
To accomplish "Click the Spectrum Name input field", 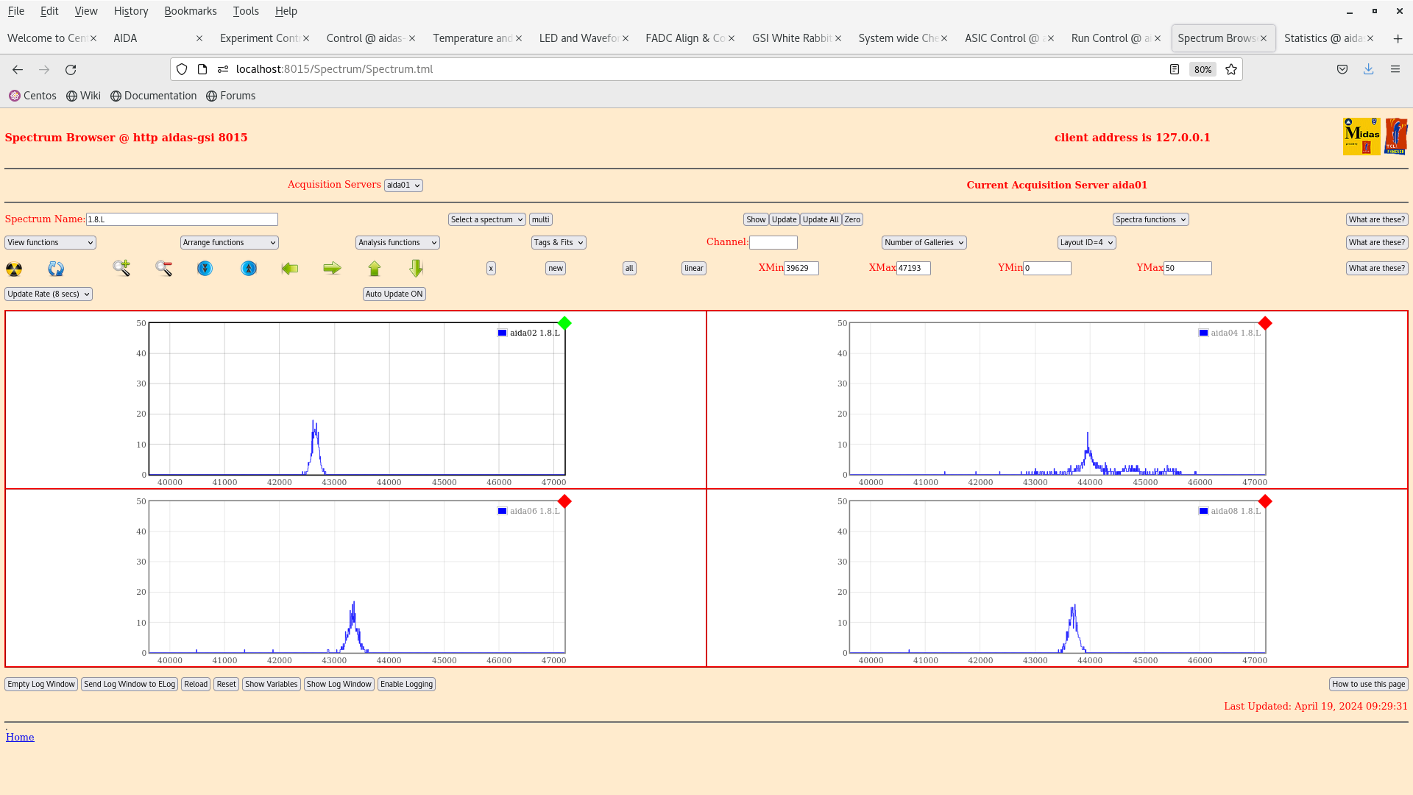I will point(182,219).
